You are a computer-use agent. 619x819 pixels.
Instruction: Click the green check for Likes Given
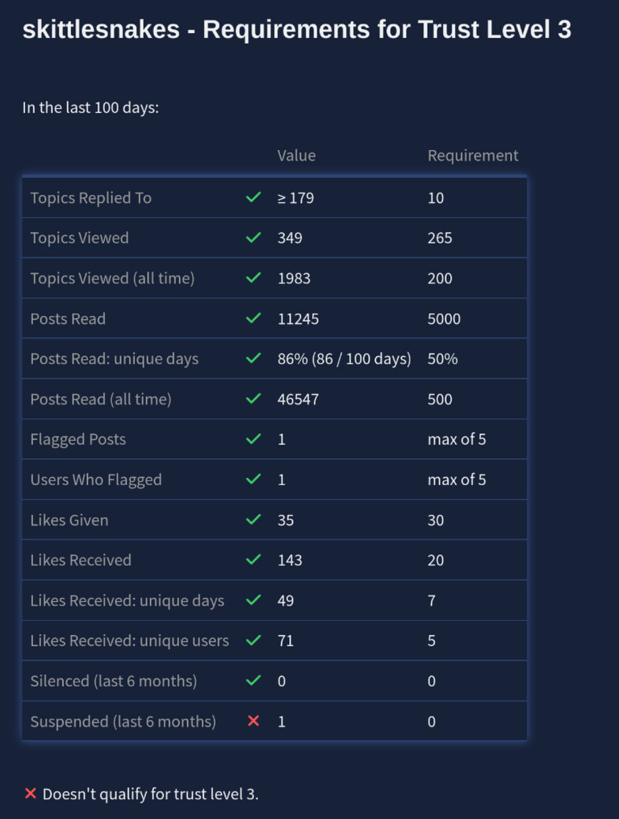click(253, 520)
